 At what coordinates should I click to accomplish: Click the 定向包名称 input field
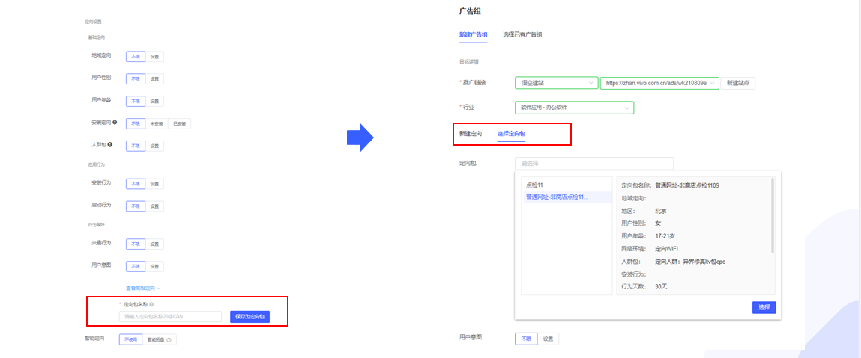(170, 317)
